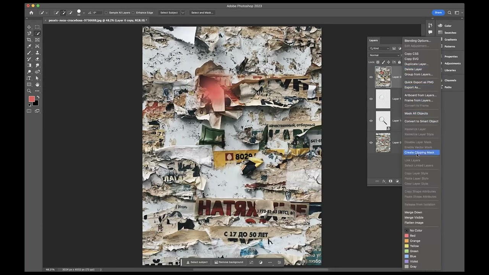Hide the bottom Layer 0

pyautogui.click(x=371, y=142)
